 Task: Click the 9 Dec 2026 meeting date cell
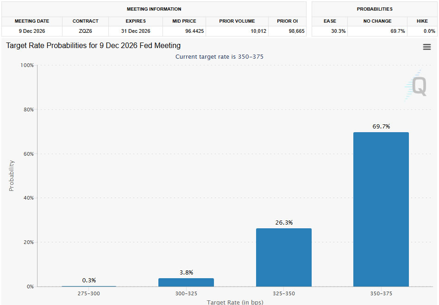tap(32, 31)
